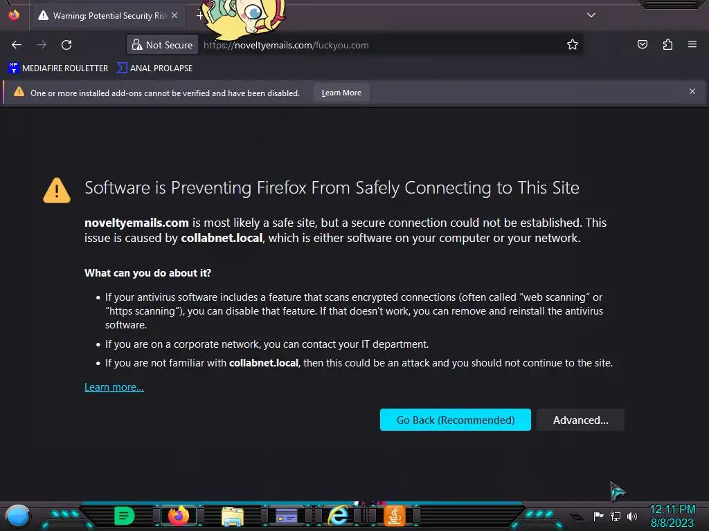Open a new tab with the plus button
Viewport: 709px width, 531px height.
point(200,16)
